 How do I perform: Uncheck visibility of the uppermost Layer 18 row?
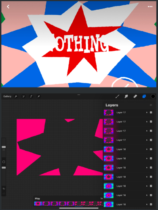[151, 149]
